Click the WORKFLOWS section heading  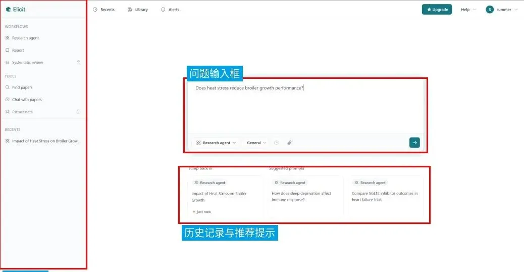[16, 26]
